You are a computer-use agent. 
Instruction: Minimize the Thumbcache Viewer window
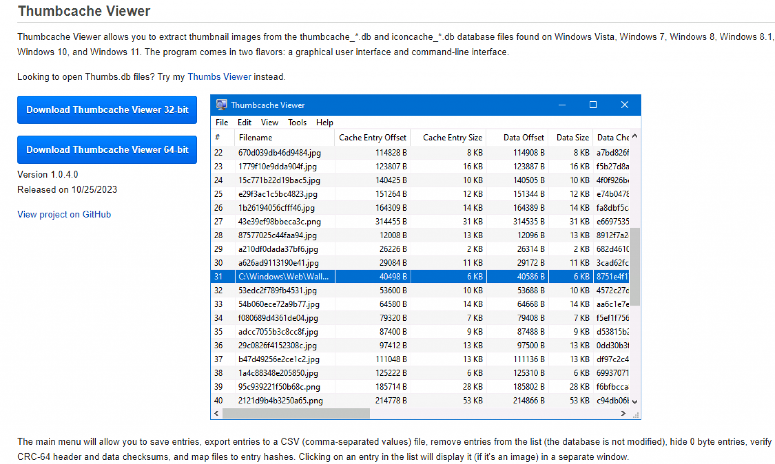pyautogui.click(x=562, y=105)
